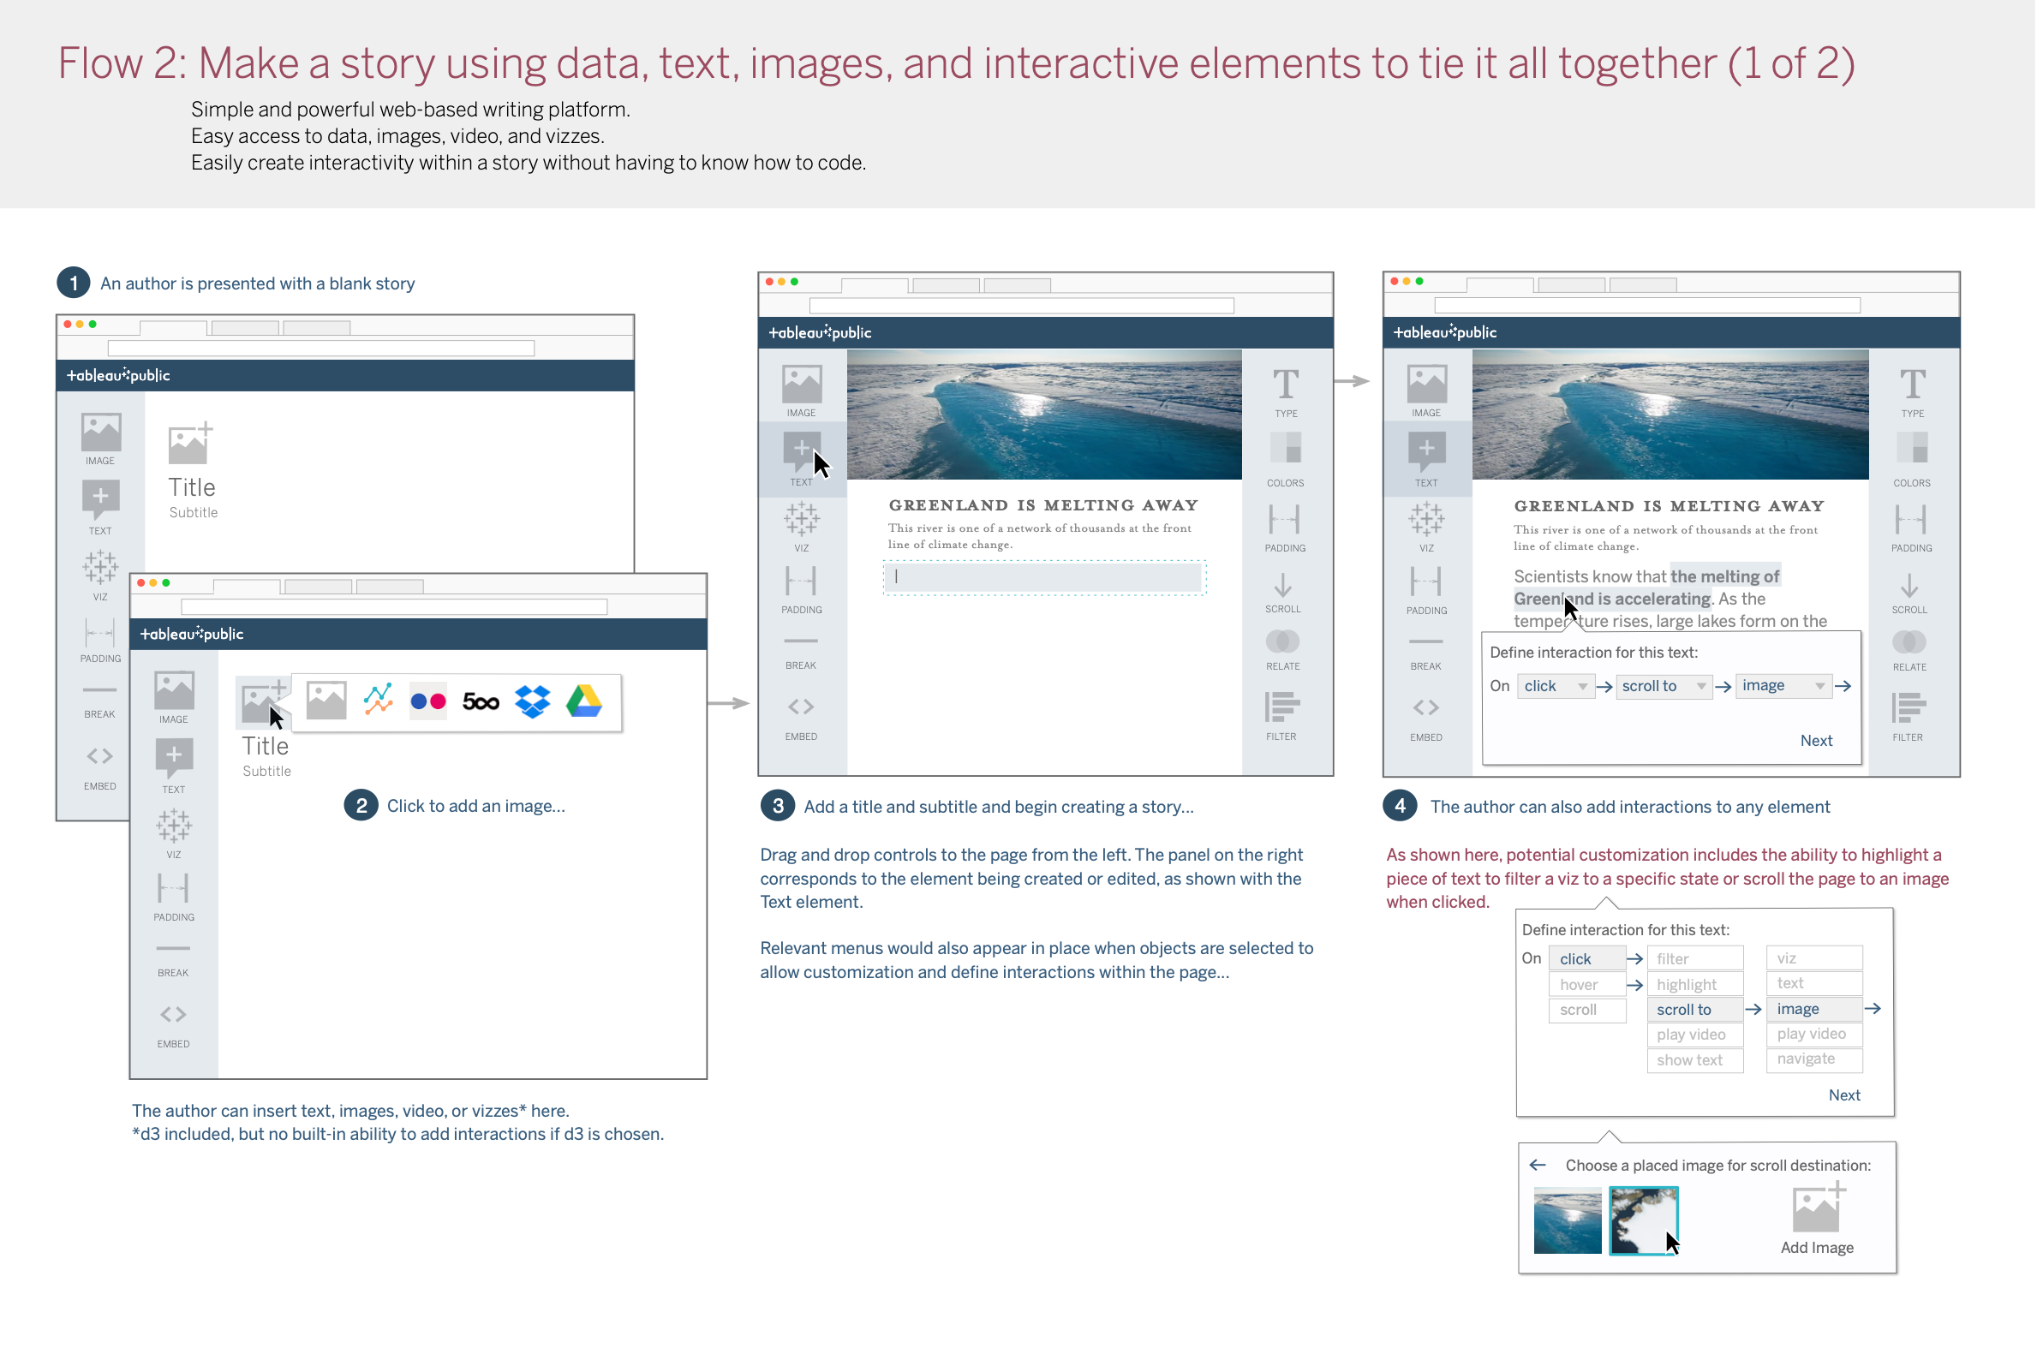This screenshot has height=1348, width=2037.
Task: Open COLORS tool in step 3 right panel
Action: (1286, 460)
